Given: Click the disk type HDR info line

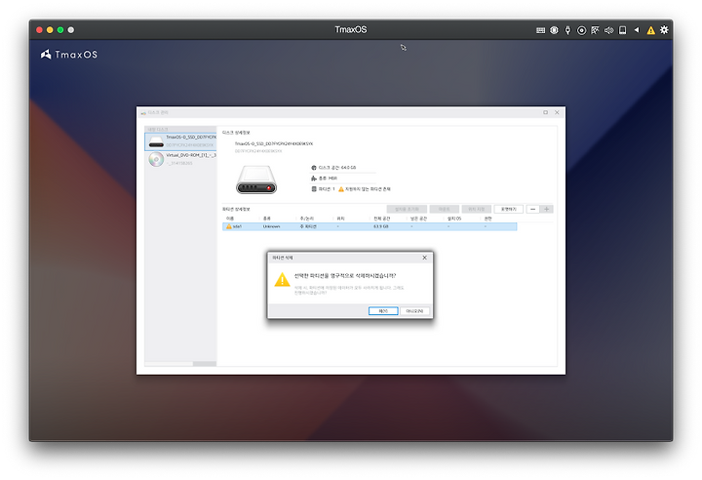Looking at the screenshot, I should 324,179.
